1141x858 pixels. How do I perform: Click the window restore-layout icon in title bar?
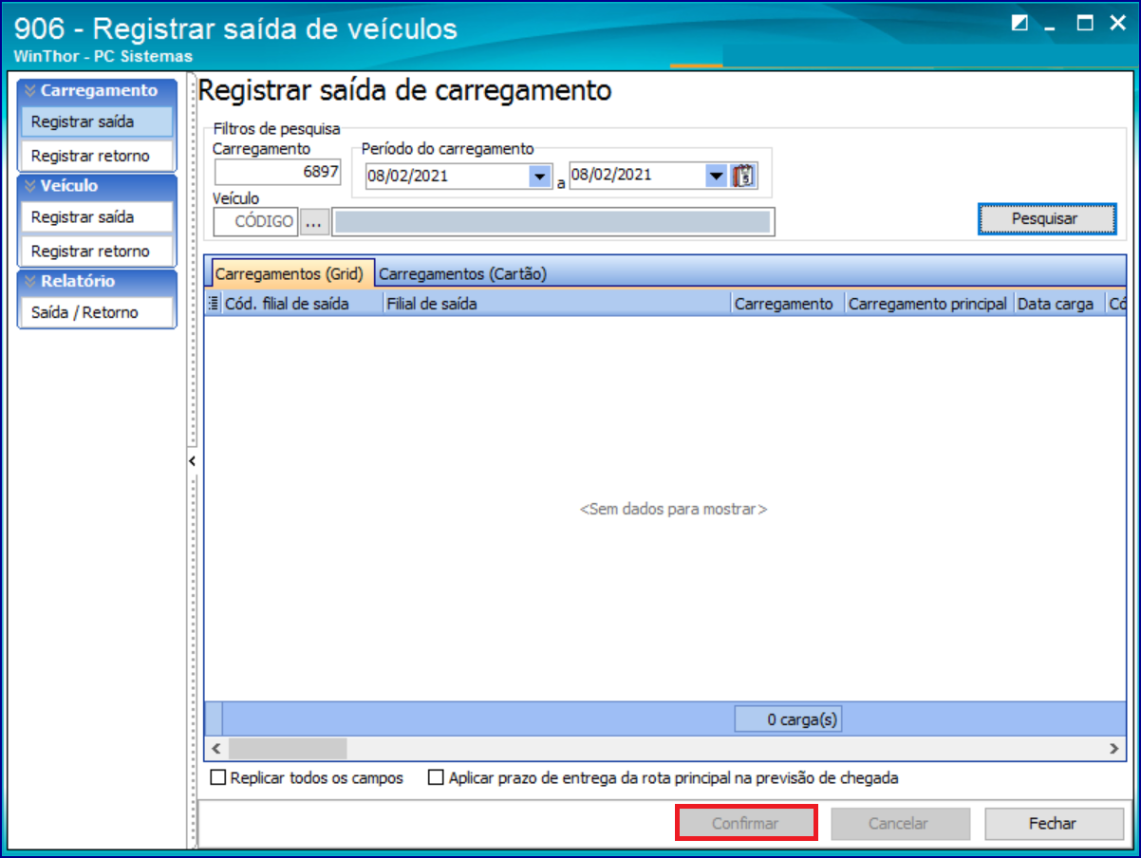pos(1019,23)
